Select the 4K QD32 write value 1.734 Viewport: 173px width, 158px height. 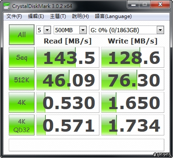[133, 125]
